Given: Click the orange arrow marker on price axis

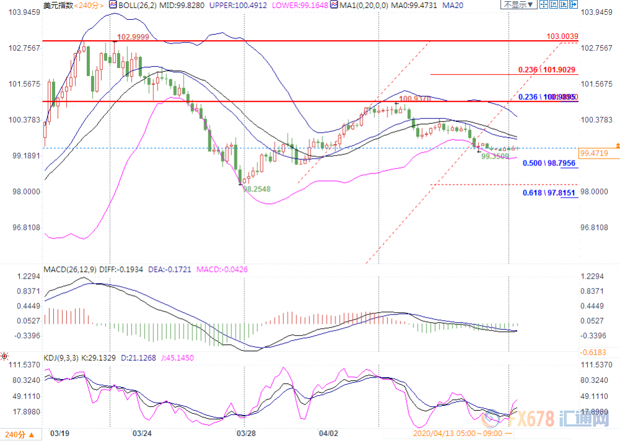Looking at the screenshot, I should (617, 145).
